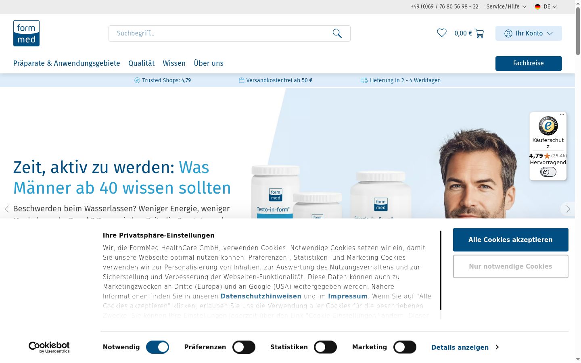Click the search magnifier icon
The image size is (581, 363).
point(337,33)
